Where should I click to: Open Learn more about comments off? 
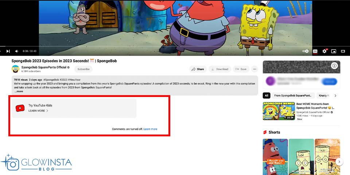coord(150,129)
